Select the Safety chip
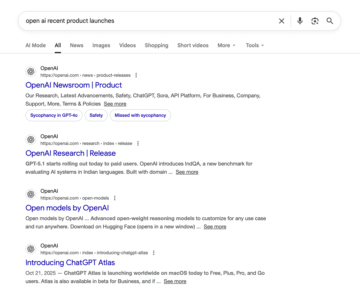Screen dimensions: 360x295 coord(96,116)
